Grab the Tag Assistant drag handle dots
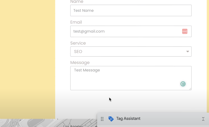Screen dimensions: 209x127 pos(102,119)
